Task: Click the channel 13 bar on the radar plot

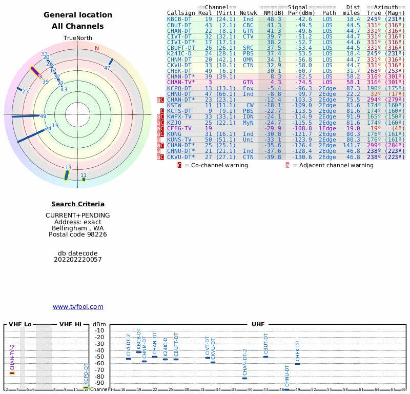Action: [x=67, y=175]
